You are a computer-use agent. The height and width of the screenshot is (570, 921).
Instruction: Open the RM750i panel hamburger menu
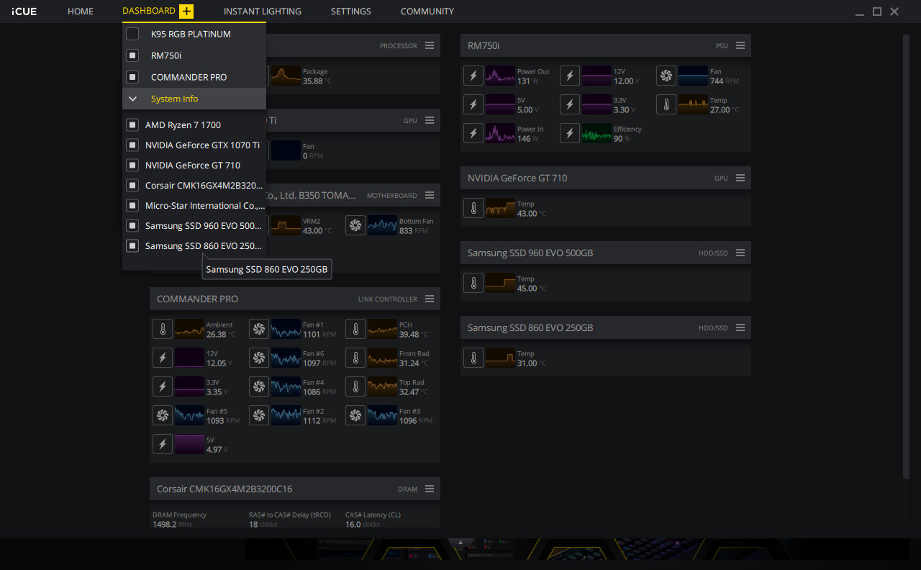[740, 45]
